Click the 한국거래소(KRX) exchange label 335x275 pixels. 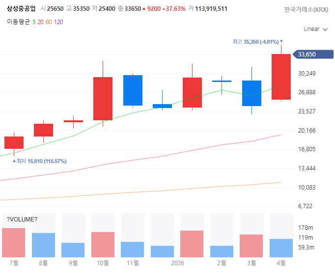306,10
